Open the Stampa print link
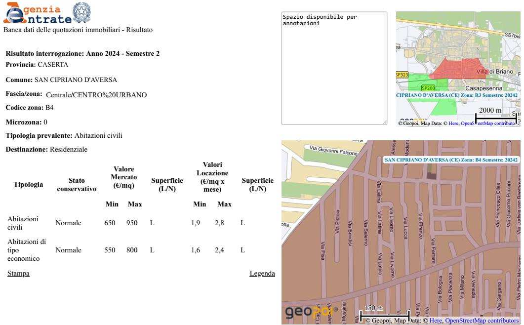The image size is (524, 325). pyautogui.click(x=18, y=273)
